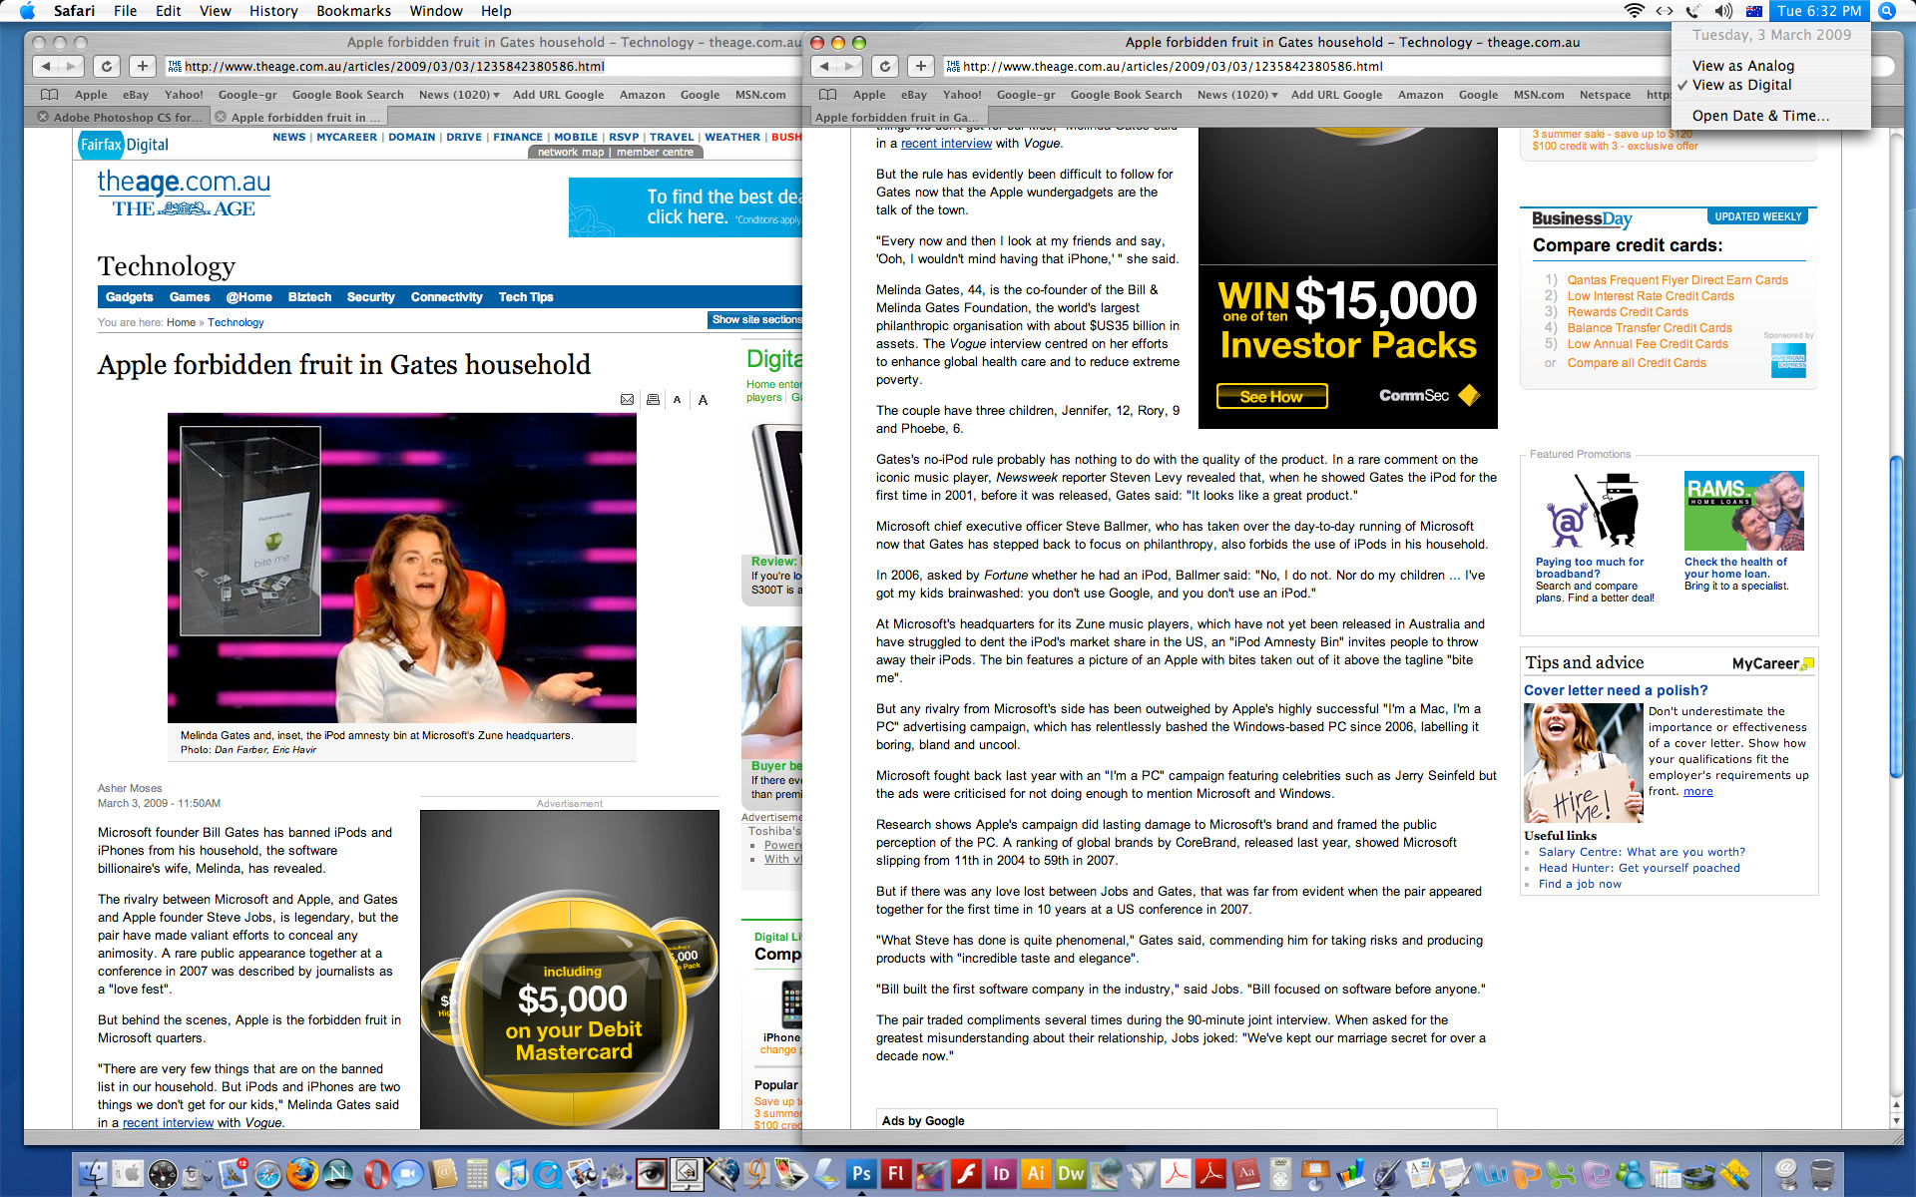The width and height of the screenshot is (1916, 1197).
Task: Toggle the checked View as Digital option
Action: pyautogui.click(x=1741, y=85)
